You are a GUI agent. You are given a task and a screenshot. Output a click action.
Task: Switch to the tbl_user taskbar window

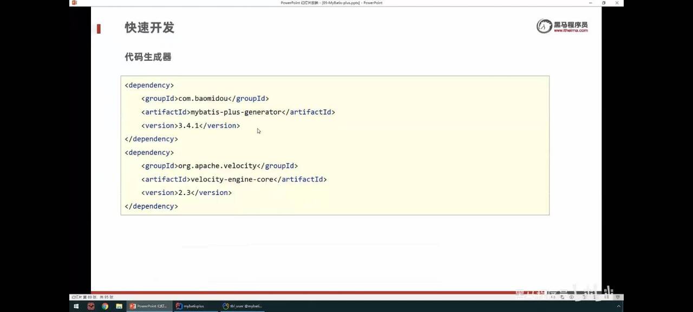click(243, 306)
